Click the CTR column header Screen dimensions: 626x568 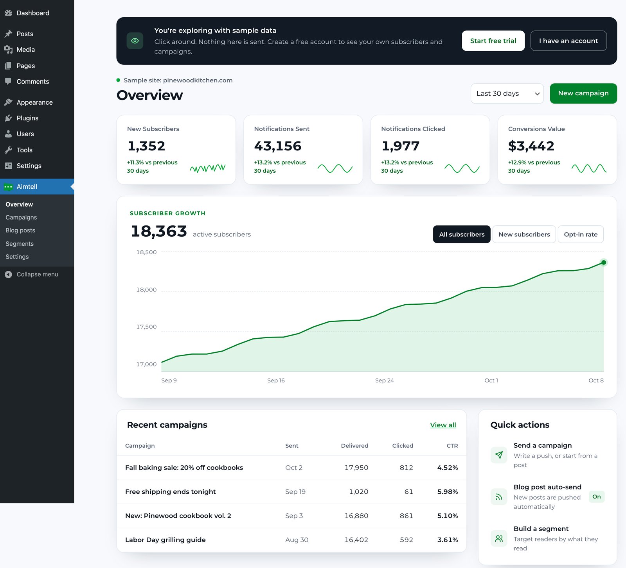[452, 446]
